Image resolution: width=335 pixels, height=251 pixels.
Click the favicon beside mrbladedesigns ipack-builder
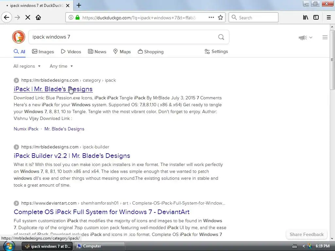tap(16, 147)
